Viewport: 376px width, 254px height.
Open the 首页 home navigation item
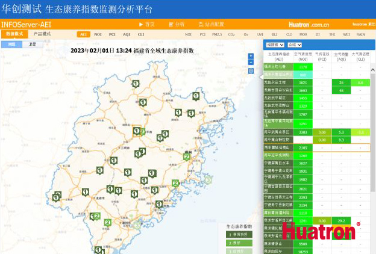click(x=146, y=24)
